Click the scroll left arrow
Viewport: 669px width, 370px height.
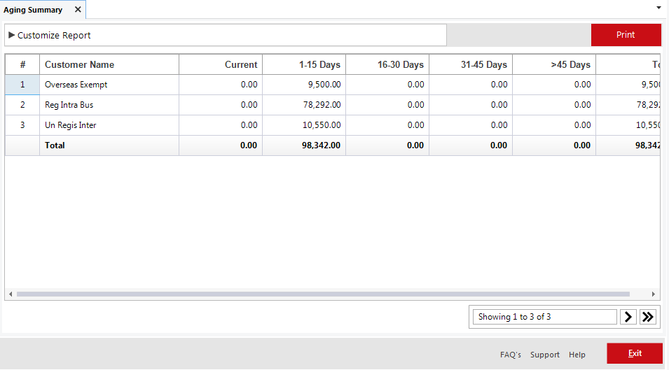click(11, 294)
